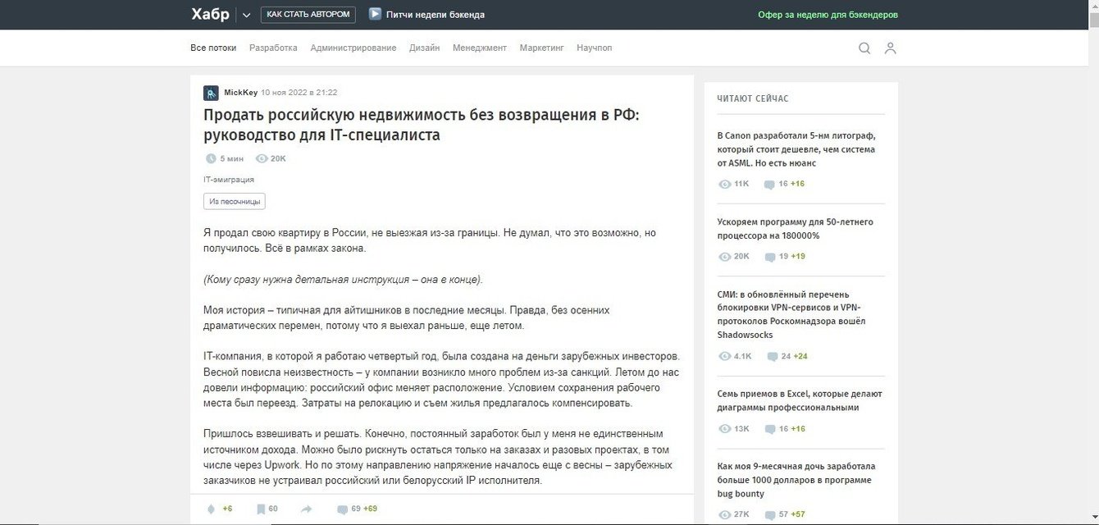Open the Хабр logo home link
1099x525 pixels.
click(210, 14)
